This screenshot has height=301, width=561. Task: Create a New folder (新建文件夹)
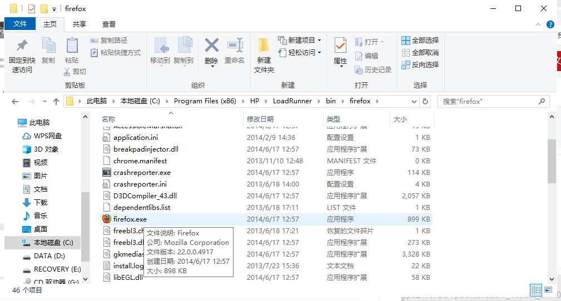(x=264, y=56)
